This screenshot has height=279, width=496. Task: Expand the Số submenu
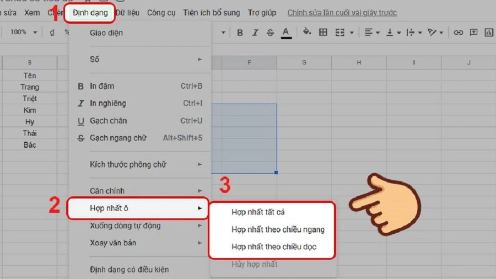click(x=140, y=59)
